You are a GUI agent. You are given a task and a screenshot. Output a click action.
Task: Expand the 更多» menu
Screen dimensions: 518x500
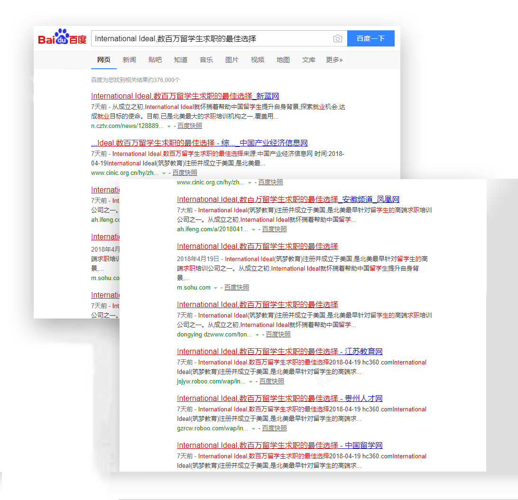[x=334, y=60]
